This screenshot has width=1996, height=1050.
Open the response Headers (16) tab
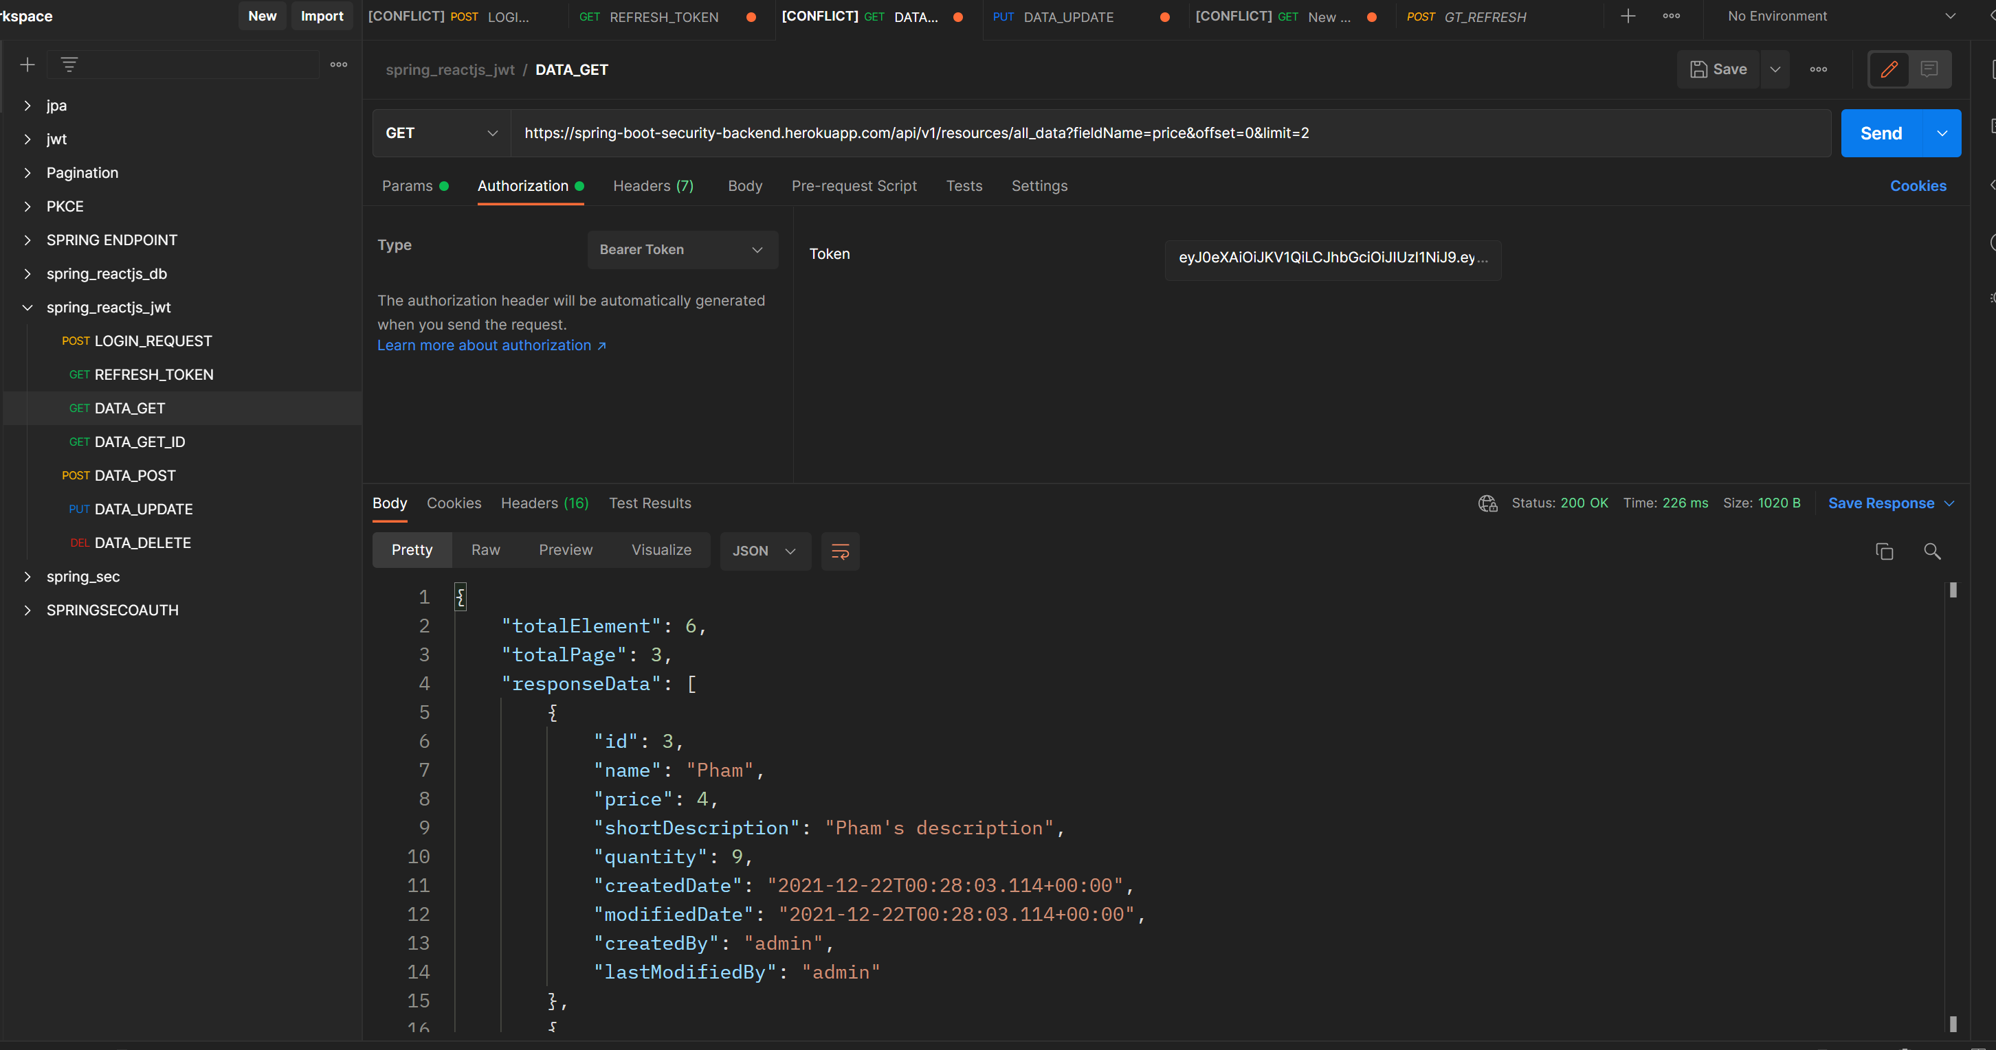click(x=545, y=504)
